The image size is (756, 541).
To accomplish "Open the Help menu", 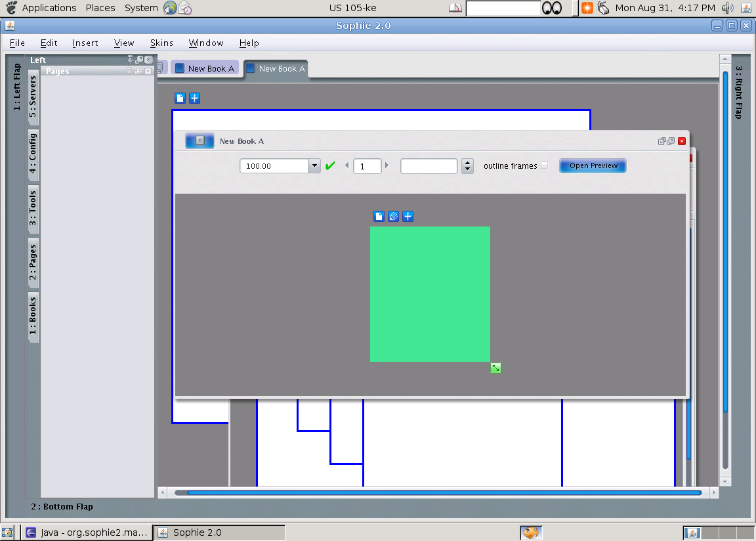I will (x=249, y=43).
